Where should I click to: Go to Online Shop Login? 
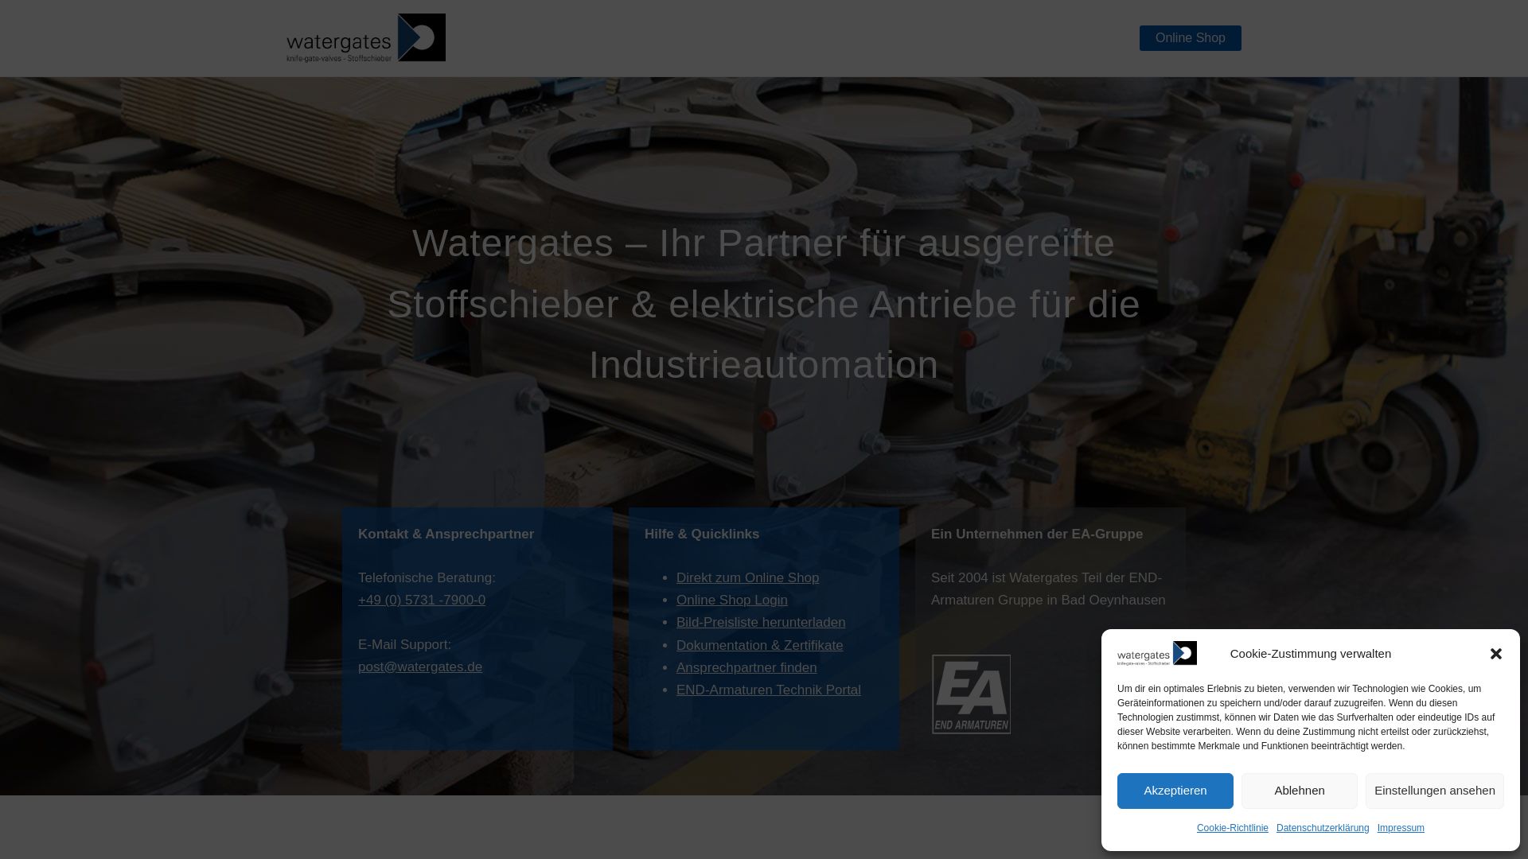click(732, 601)
